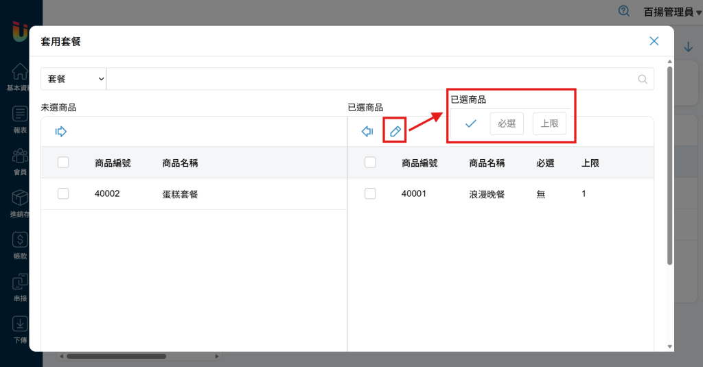
Task: Click the dialog's vertical scrollbar
Action: [x=670, y=165]
